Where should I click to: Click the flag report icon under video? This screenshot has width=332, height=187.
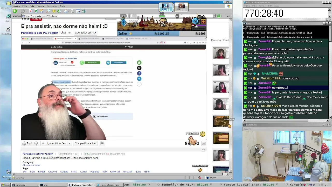tap(102, 143)
